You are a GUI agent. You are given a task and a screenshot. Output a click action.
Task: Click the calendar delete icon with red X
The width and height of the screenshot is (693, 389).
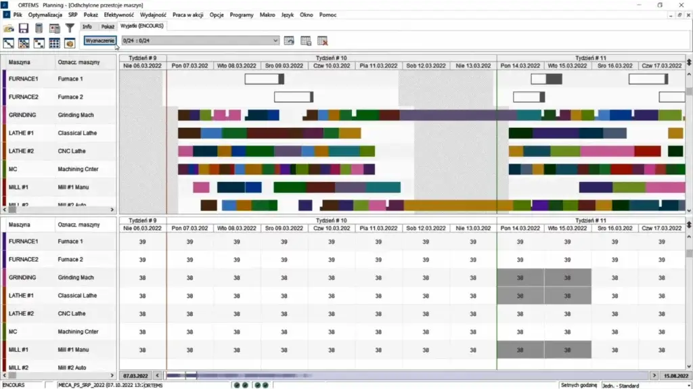(322, 41)
